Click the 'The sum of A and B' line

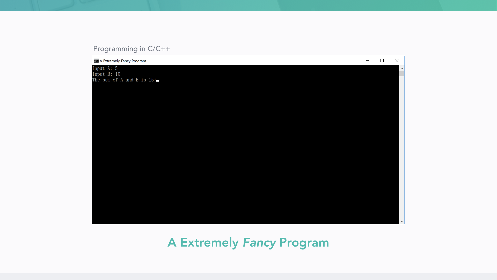(124, 80)
